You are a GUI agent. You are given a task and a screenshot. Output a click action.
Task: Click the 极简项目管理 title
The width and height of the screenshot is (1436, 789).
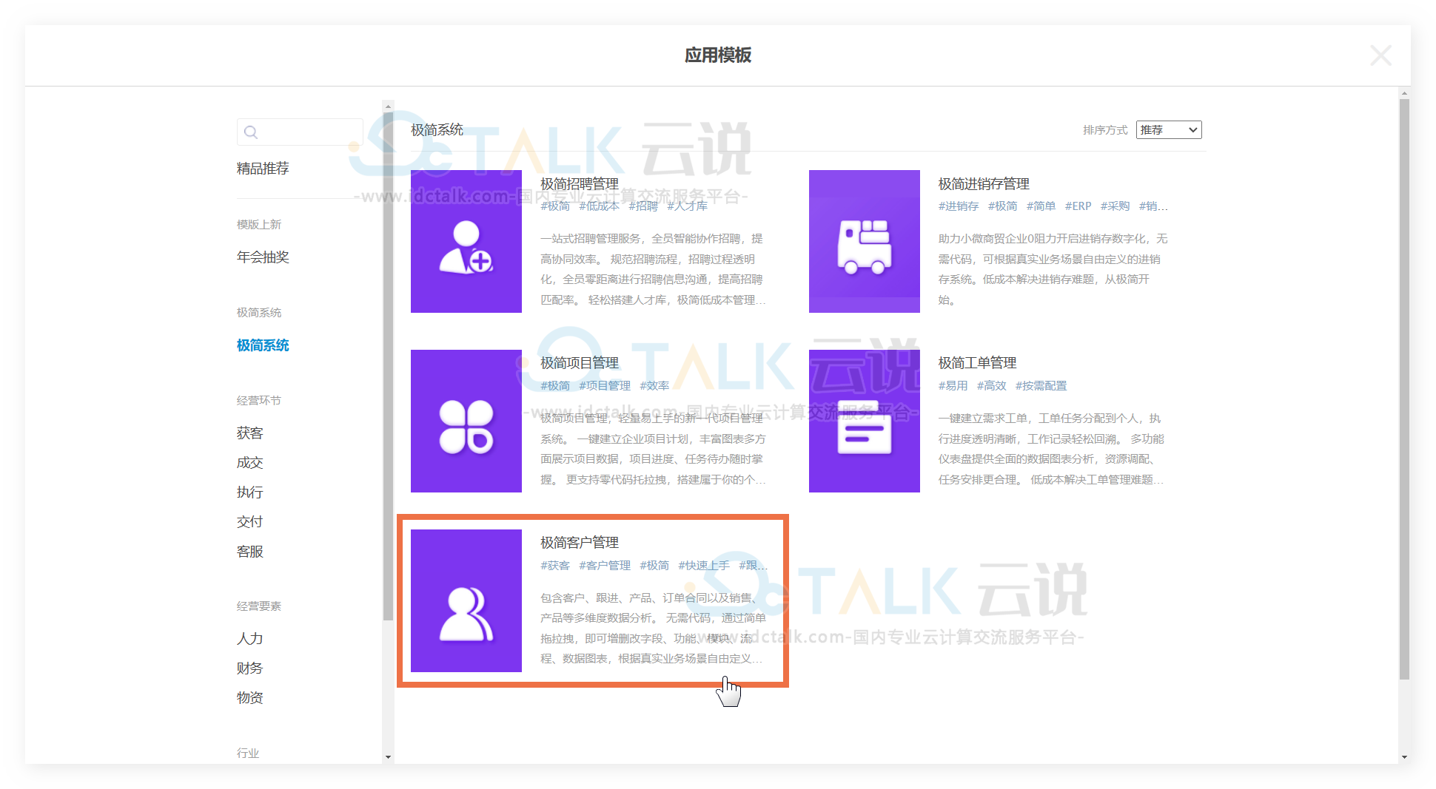pyautogui.click(x=580, y=363)
